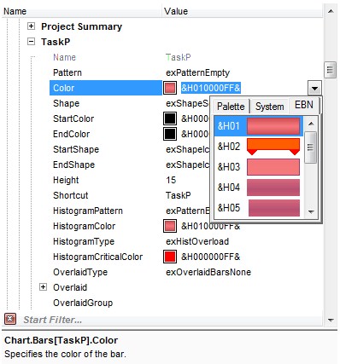Screen dimensions: 340x364
Task: Choose the &H05 skin entry
Action: coord(259,208)
